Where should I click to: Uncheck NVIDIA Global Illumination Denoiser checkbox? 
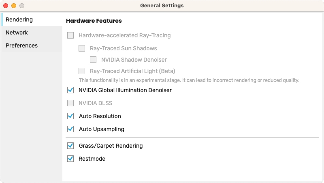(x=71, y=90)
